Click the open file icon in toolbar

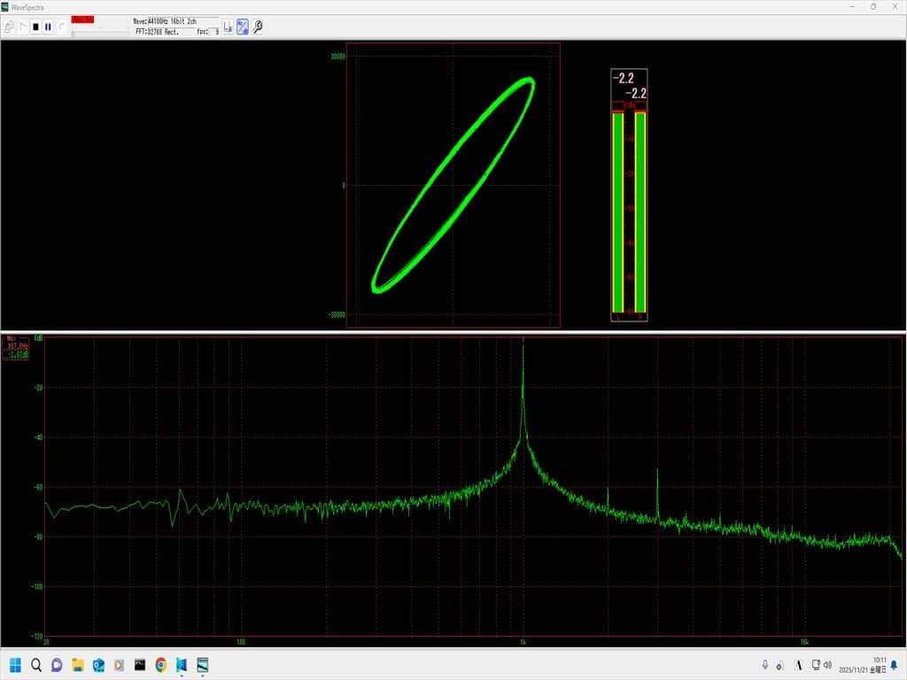10,27
